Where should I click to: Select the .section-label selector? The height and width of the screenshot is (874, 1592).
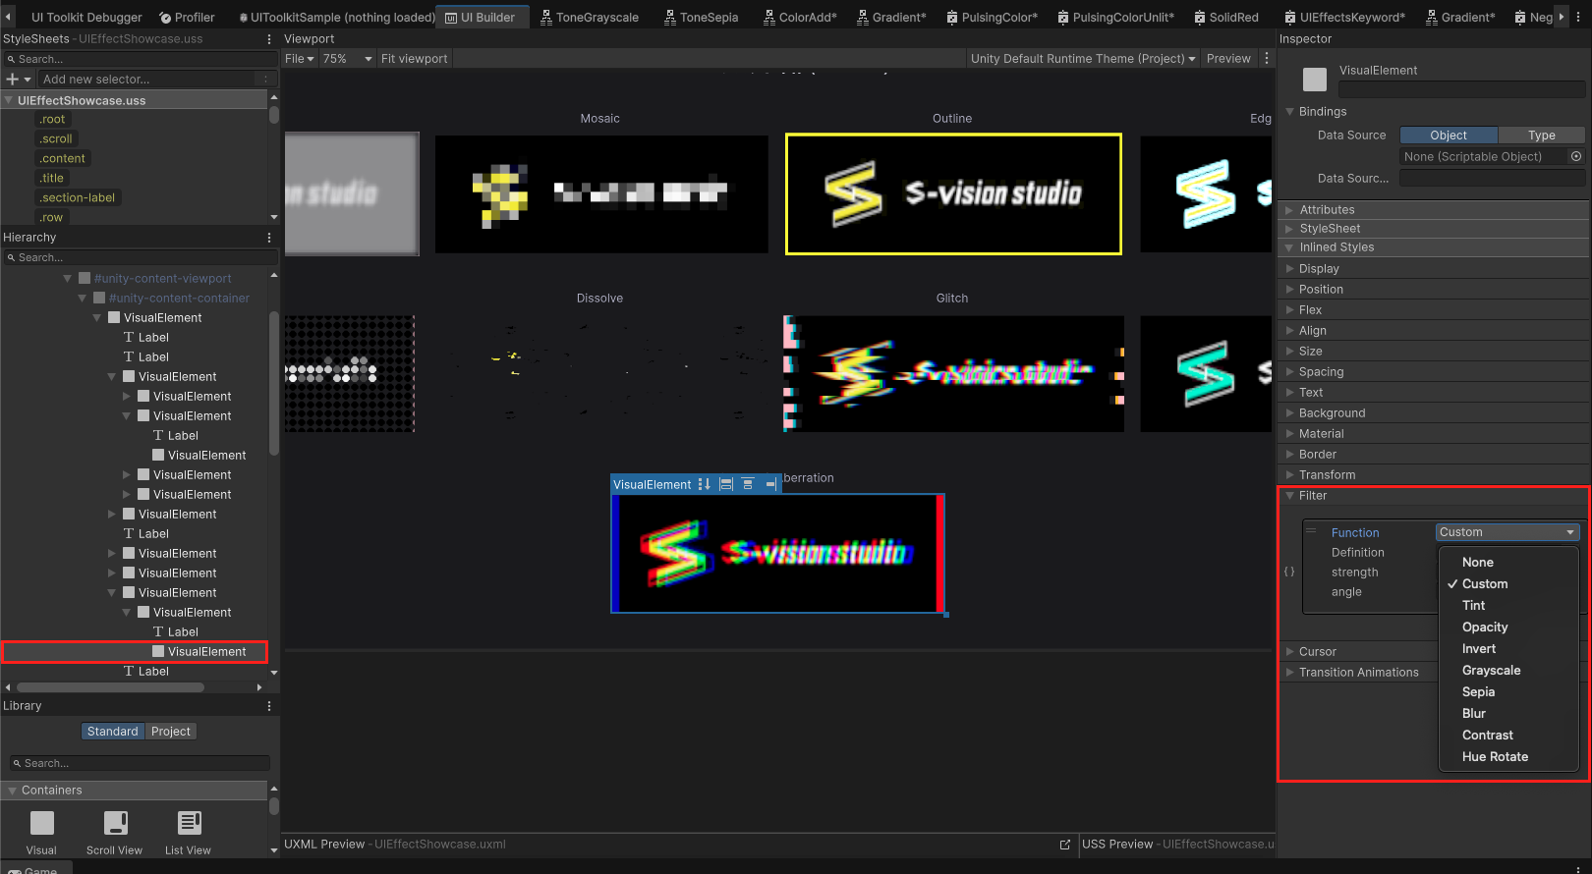point(78,198)
